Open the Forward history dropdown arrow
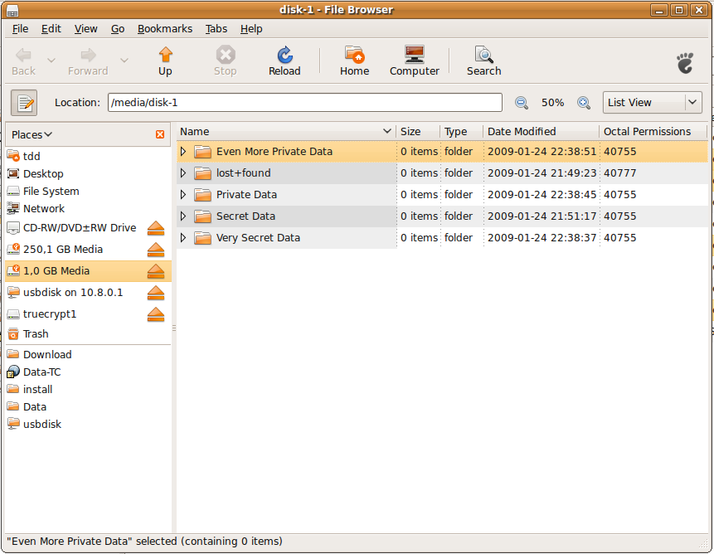The image size is (714, 554). 124,60
